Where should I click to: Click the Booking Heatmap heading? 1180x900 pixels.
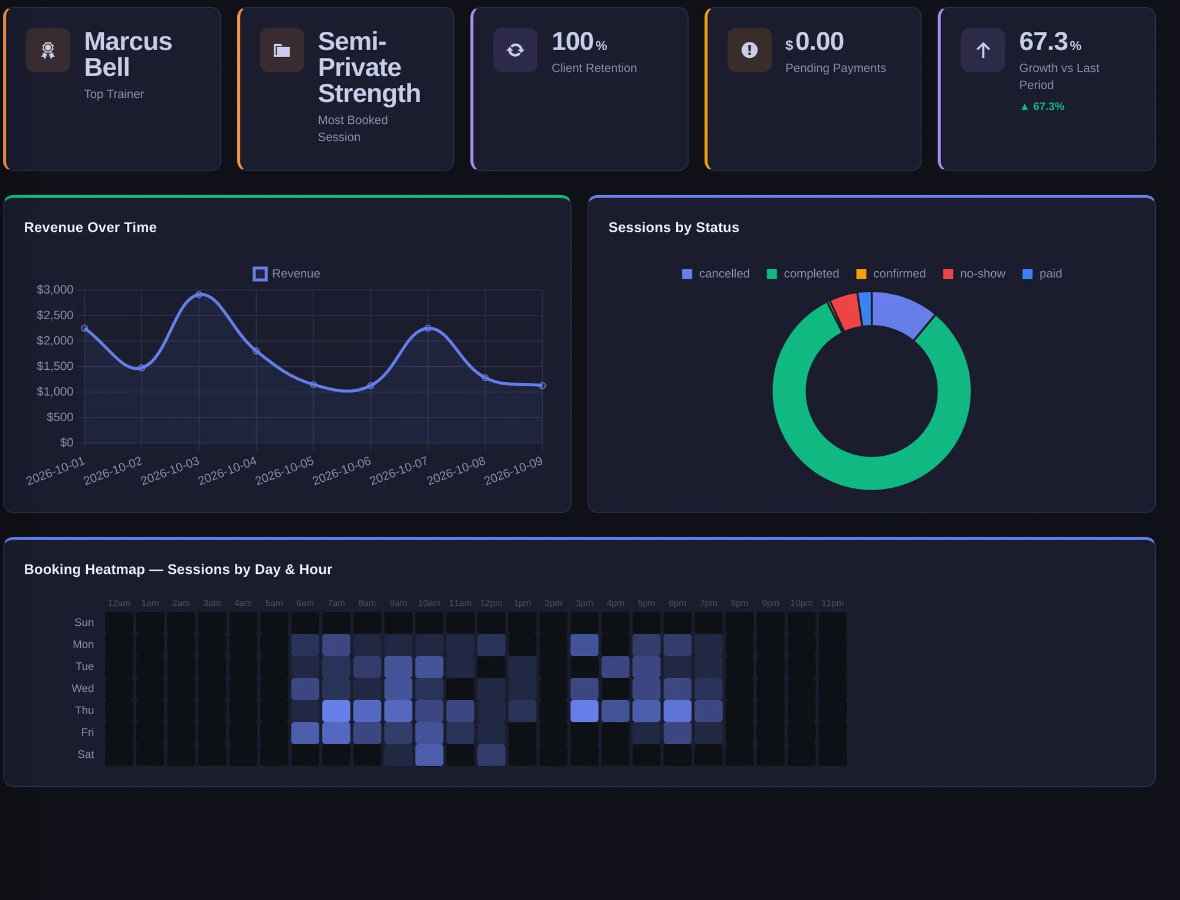(178, 570)
